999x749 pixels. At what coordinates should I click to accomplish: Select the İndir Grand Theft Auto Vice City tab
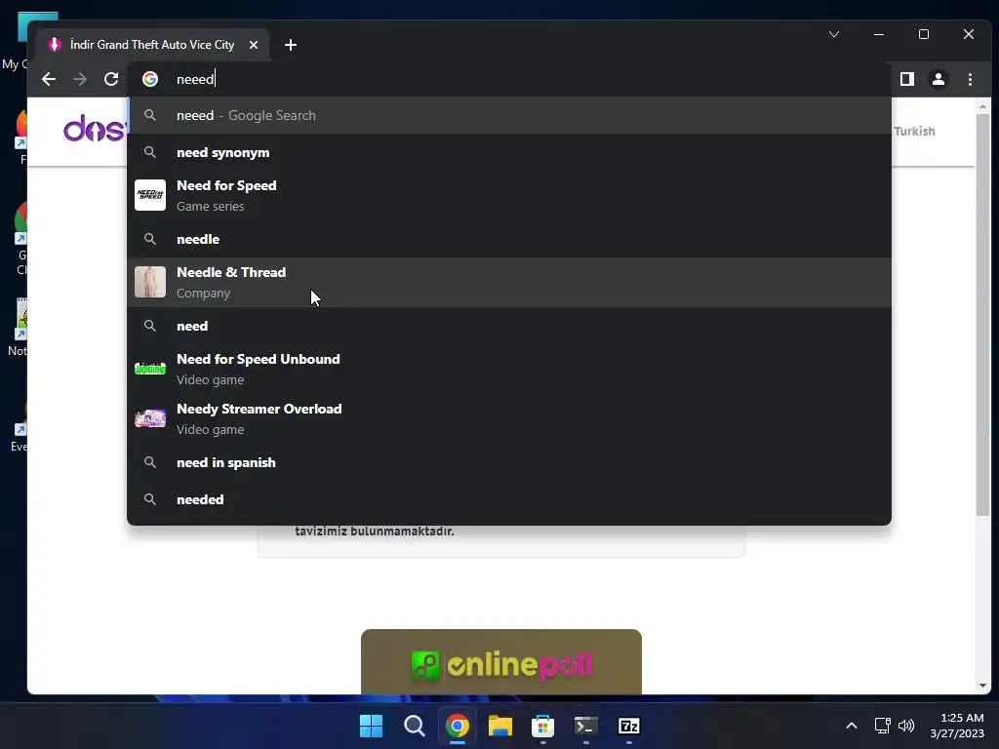pyautogui.click(x=153, y=45)
